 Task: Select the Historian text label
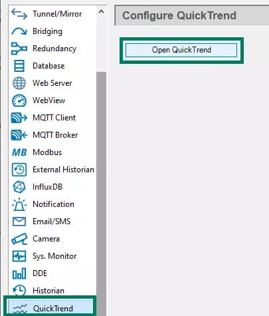48,291
